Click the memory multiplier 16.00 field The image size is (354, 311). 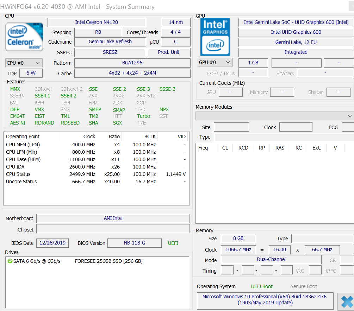point(280,250)
